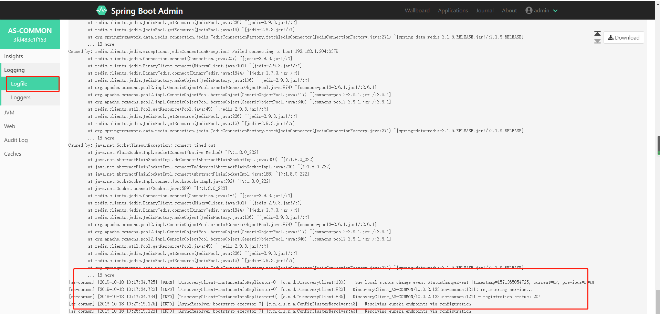
Task: Open AS-COMMON instance header in sidebar
Action: pos(30,34)
